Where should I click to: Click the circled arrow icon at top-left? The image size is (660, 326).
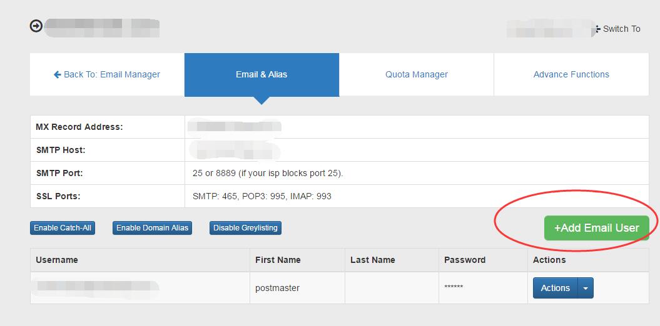click(36, 26)
